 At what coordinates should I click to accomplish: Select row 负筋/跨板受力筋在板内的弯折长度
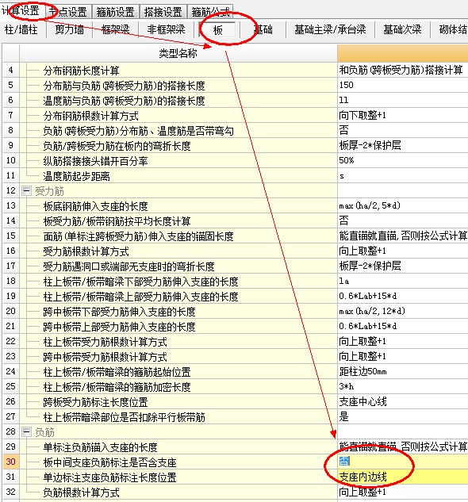pyautogui.click(x=178, y=146)
